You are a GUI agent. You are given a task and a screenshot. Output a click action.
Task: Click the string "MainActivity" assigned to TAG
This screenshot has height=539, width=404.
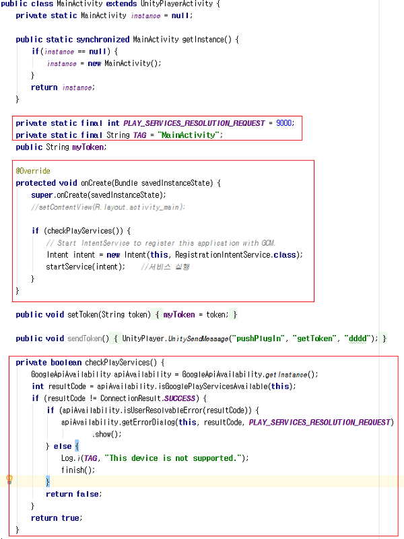(x=189, y=135)
